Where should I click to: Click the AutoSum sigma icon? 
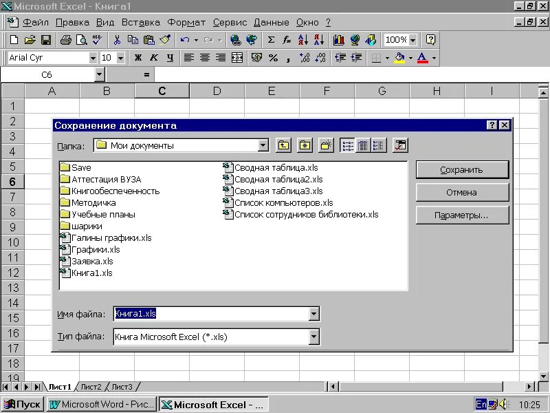pyautogui.click(x=271, y=40)
